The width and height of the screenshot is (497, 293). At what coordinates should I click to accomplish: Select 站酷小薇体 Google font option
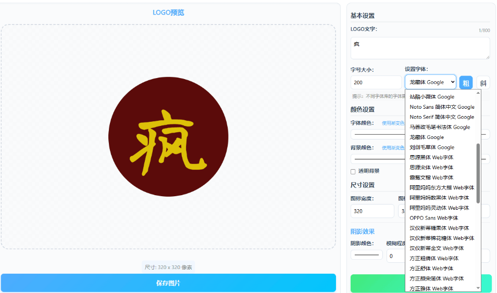(432, 97)
